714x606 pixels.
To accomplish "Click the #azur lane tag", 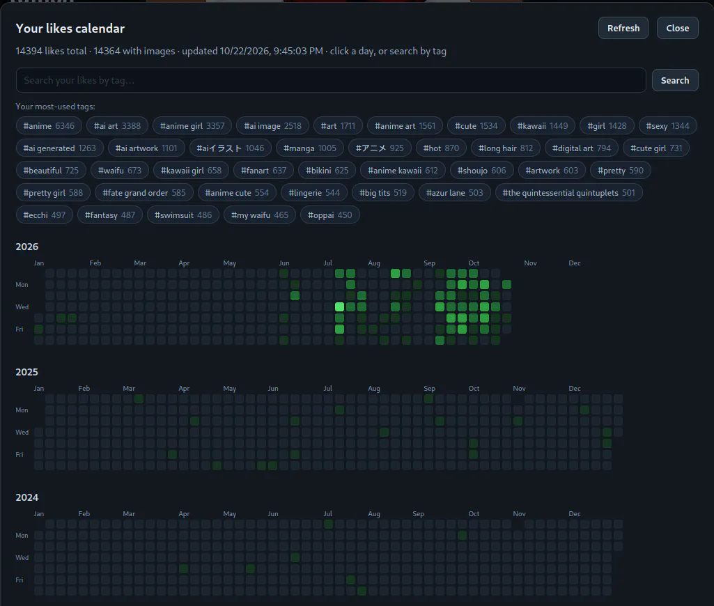I will (454, 192).
